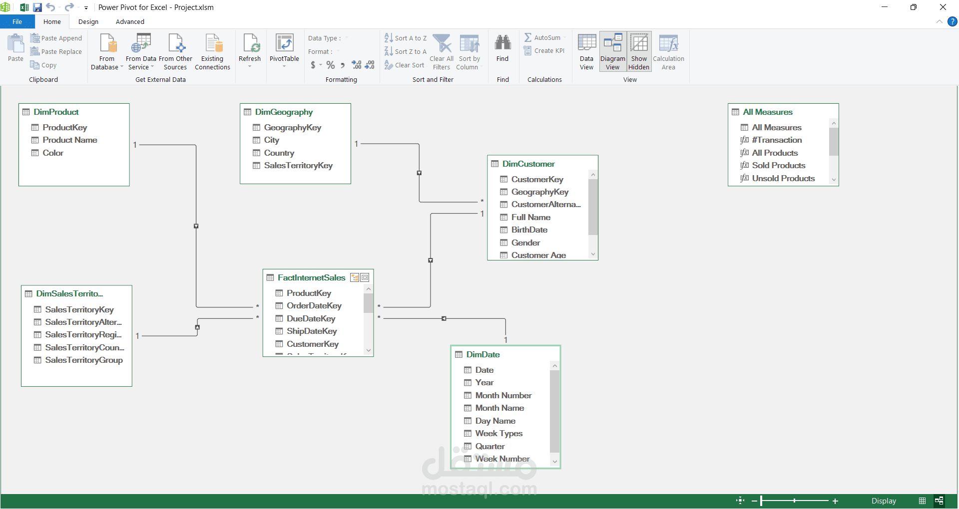
Task: Open the From Database import menu
Action: [107, 51]
